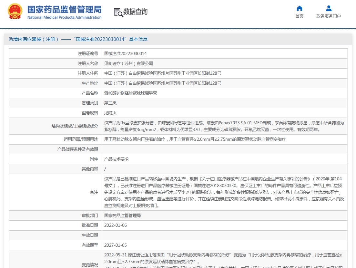The width and height of the screenshot is (356, 268).
Task: Click the 变更情况 2022-05-31 change text
Action: pyautogui.click(x=223, y=258)
